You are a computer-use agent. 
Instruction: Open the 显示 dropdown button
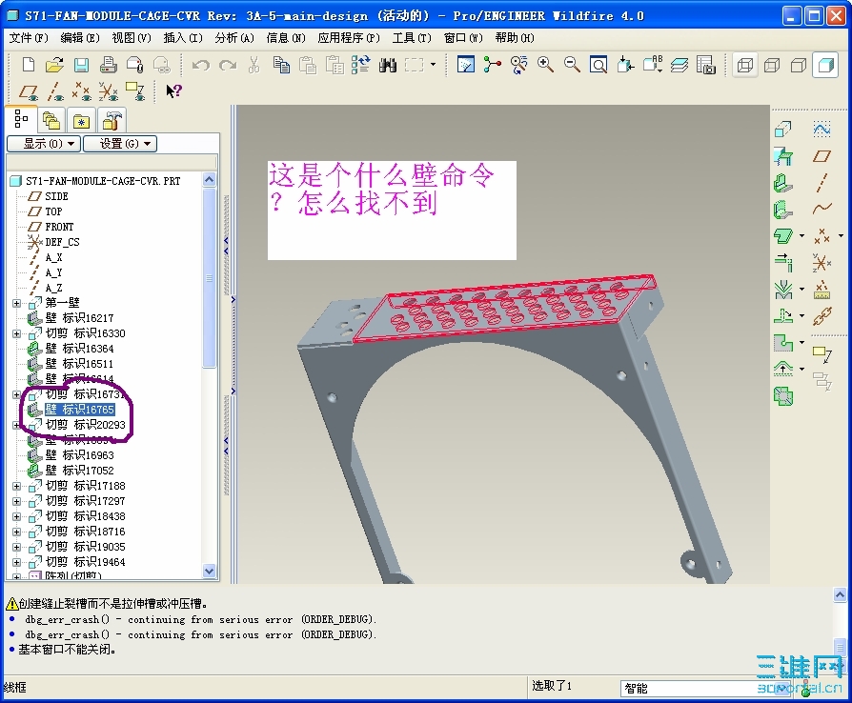pyautogui.click(x=44, y=144)
